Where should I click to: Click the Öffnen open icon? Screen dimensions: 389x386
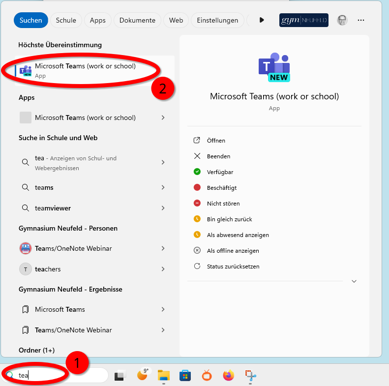point(197,141)
